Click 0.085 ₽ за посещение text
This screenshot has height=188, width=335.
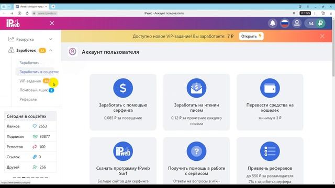[x=123, y=118]
